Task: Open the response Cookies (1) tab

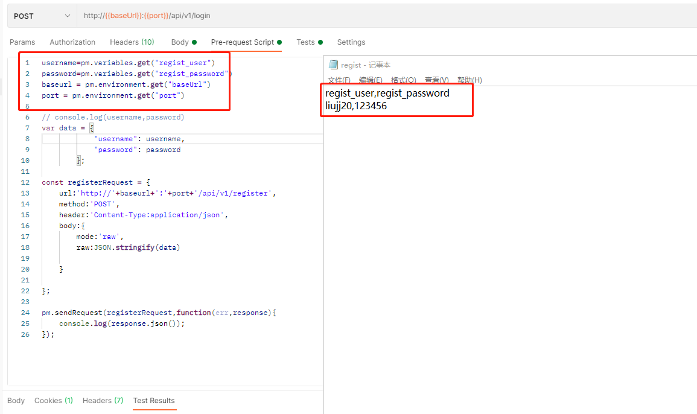Action: [53, 401]
